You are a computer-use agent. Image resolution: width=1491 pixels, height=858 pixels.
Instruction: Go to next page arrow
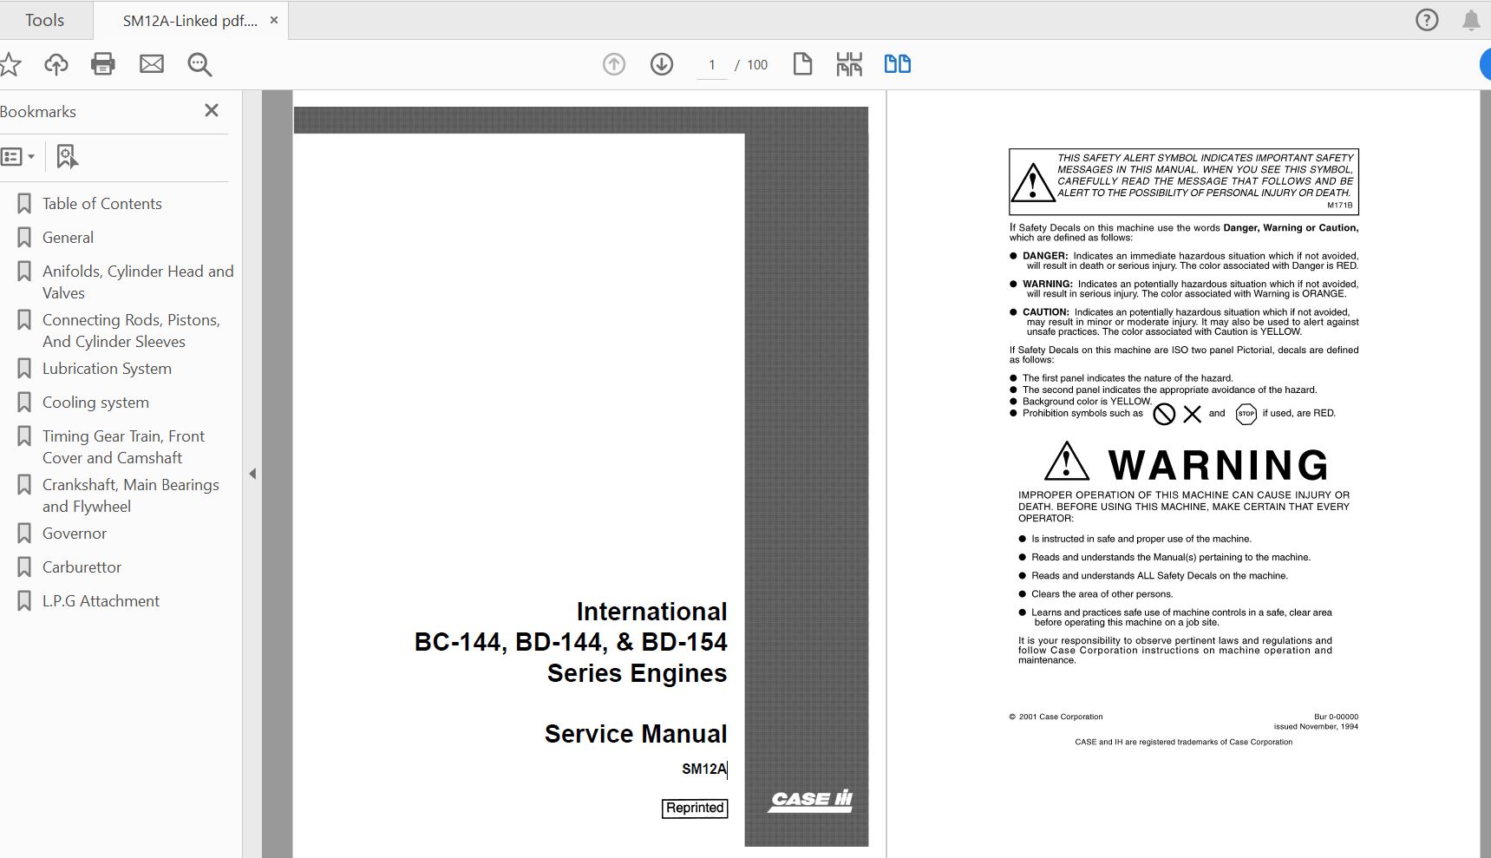pyautogui.click(x=662, y=64)
